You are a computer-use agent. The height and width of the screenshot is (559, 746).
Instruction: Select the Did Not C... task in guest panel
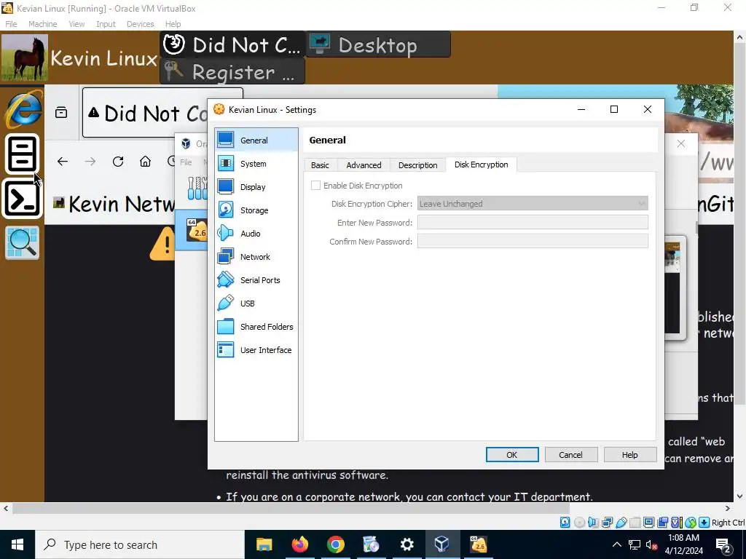tap(232, 45)
